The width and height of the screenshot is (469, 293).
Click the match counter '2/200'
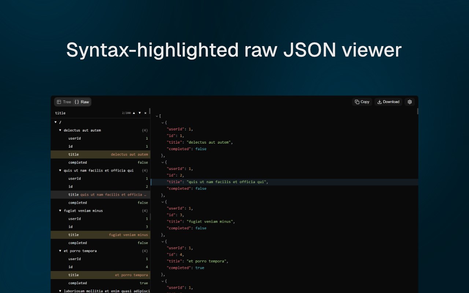126,113
